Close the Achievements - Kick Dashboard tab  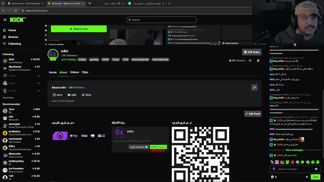pyautogui.click(x=43, y=4)
